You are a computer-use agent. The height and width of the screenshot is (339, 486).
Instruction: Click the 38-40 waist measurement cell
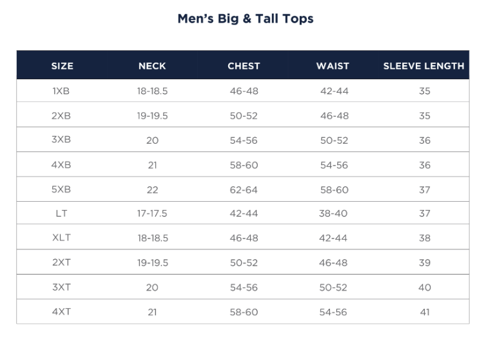click(x=333, y=213)
